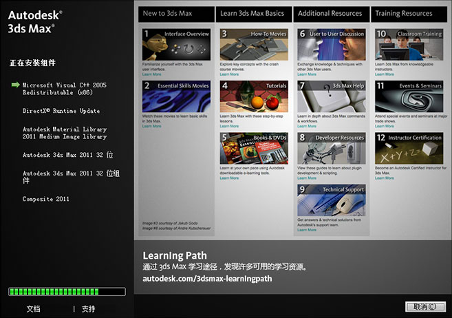
Task: Click Learn More under How-To Movies
Action: [x=229, y=74]
